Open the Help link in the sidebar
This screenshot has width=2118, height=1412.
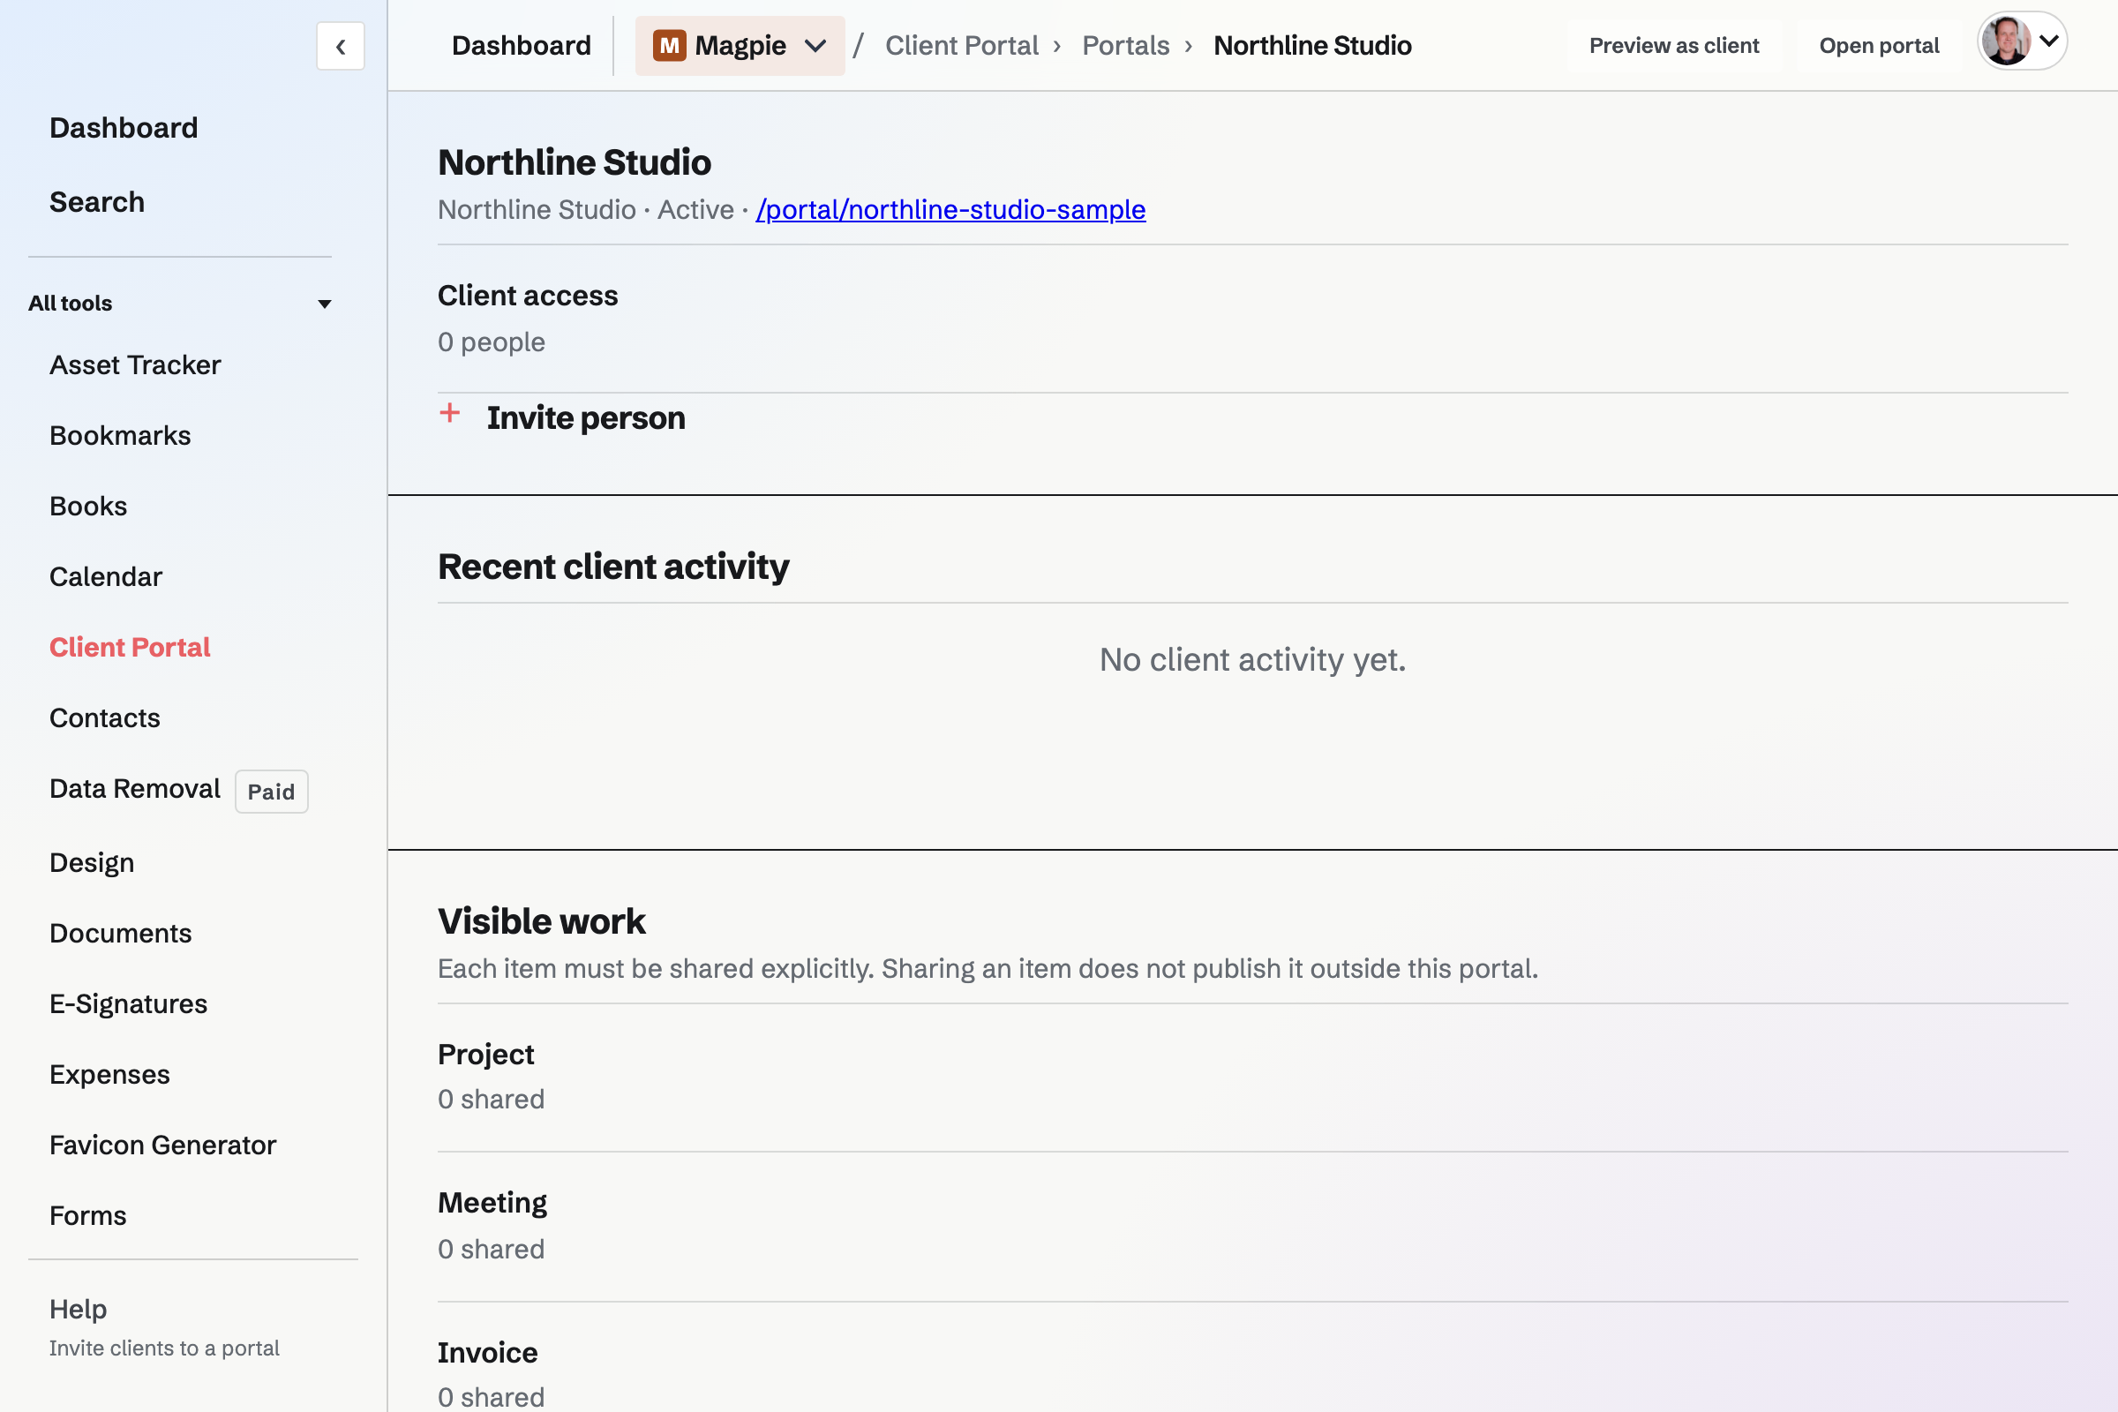(x=79, y=1310)
